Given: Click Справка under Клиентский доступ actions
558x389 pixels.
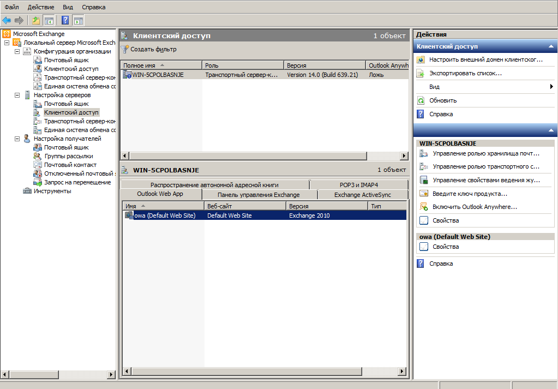Looking at the screenshot, I should 441,114.
